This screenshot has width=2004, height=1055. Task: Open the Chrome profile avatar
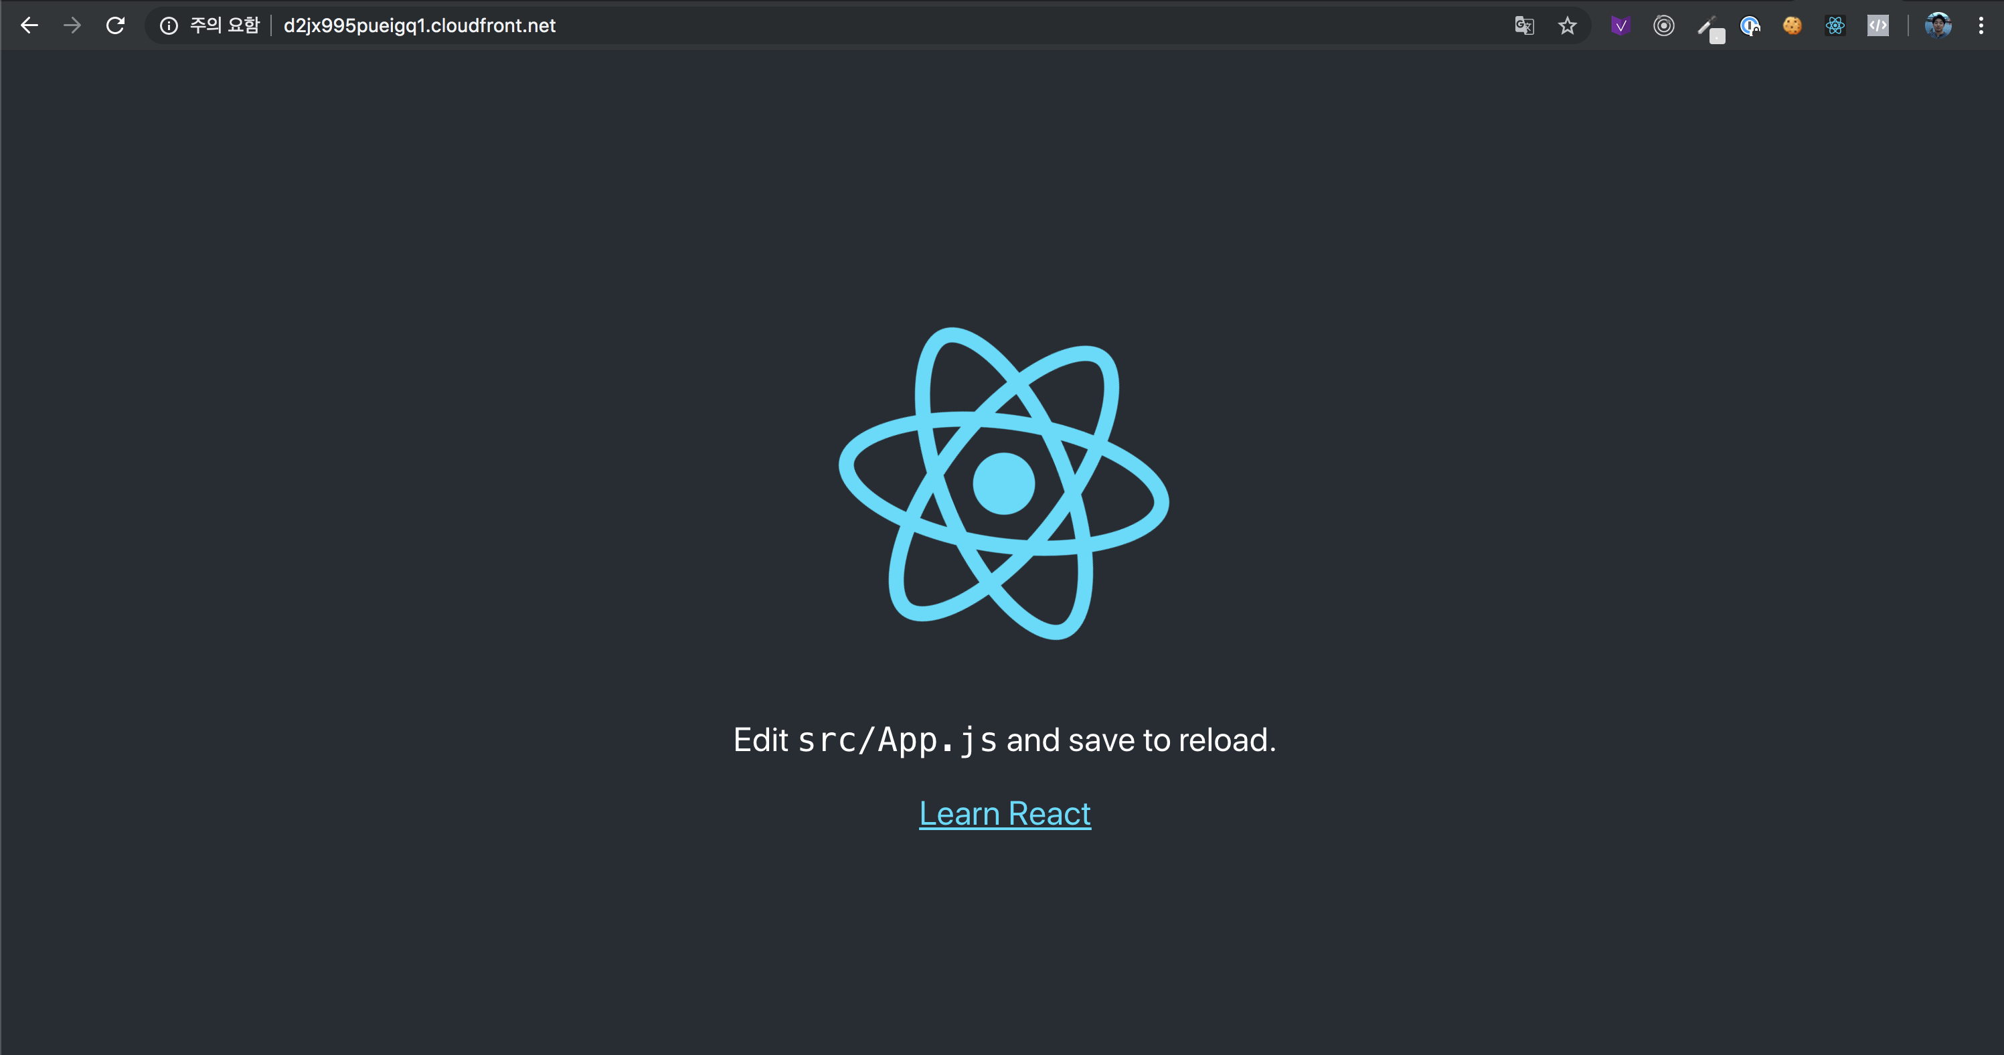pyautogui.click(x=1938, y=25)
